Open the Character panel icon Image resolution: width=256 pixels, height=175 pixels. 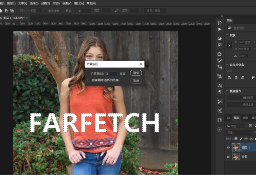[x=220, y=85]
